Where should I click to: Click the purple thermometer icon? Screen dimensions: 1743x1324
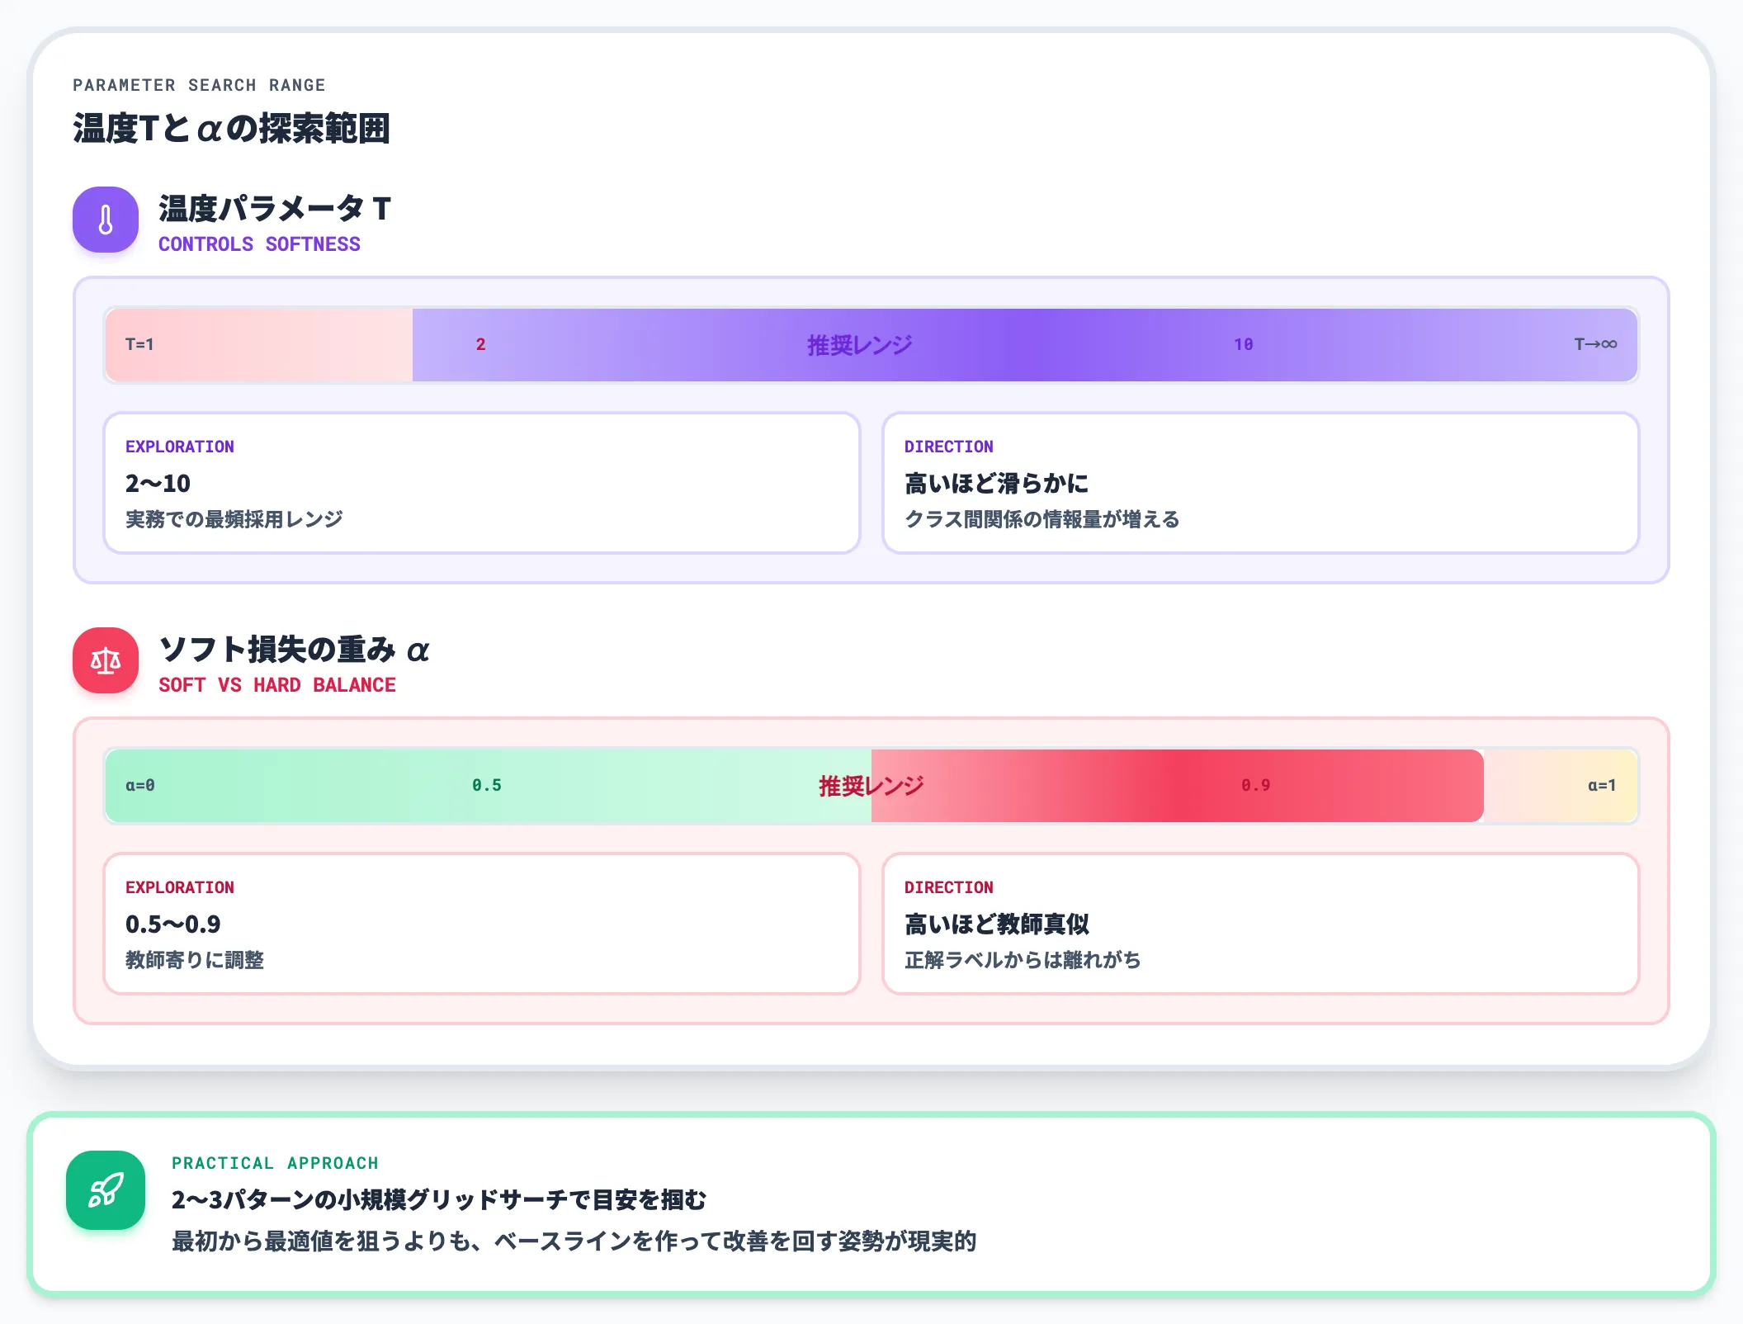[x=106, y=220]
